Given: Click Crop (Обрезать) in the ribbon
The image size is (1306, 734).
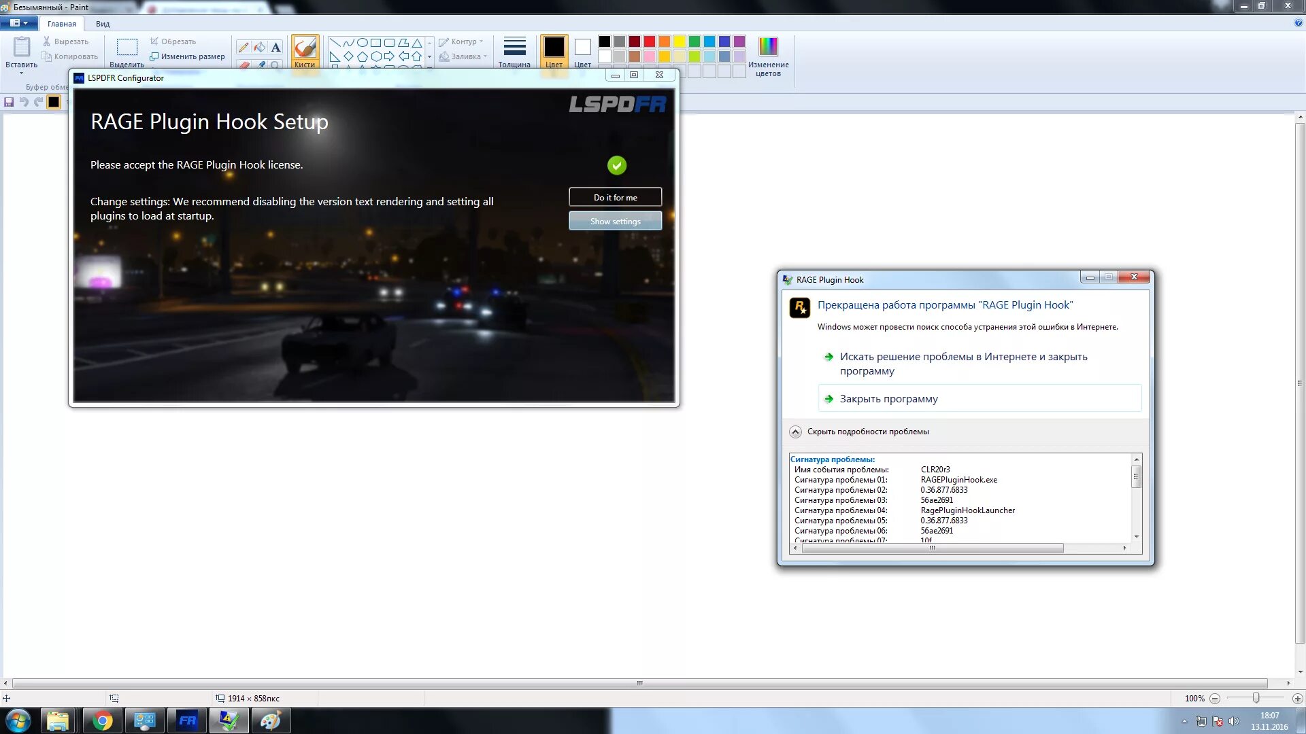Looking at the screenshot, I should coord(173,41).
